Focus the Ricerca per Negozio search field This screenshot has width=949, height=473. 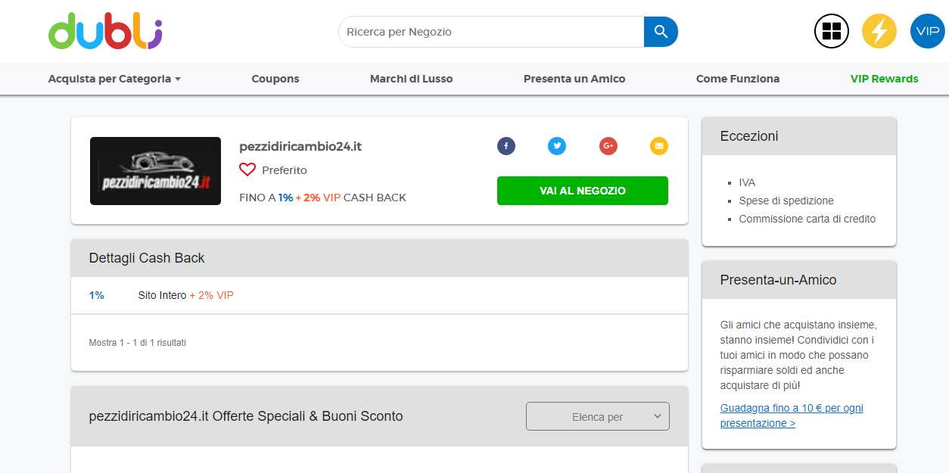(491, 32)
